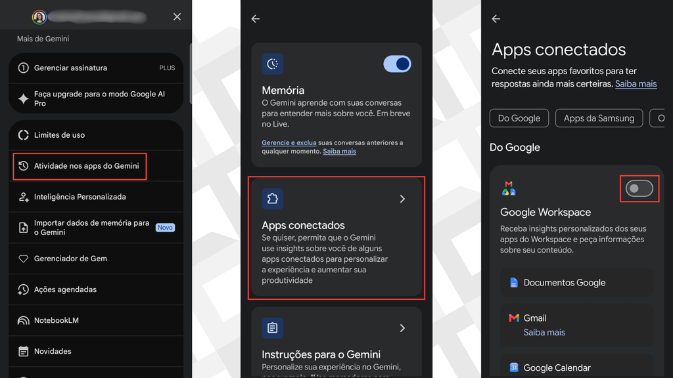Click the Do Google section heading

click(515, 148)
